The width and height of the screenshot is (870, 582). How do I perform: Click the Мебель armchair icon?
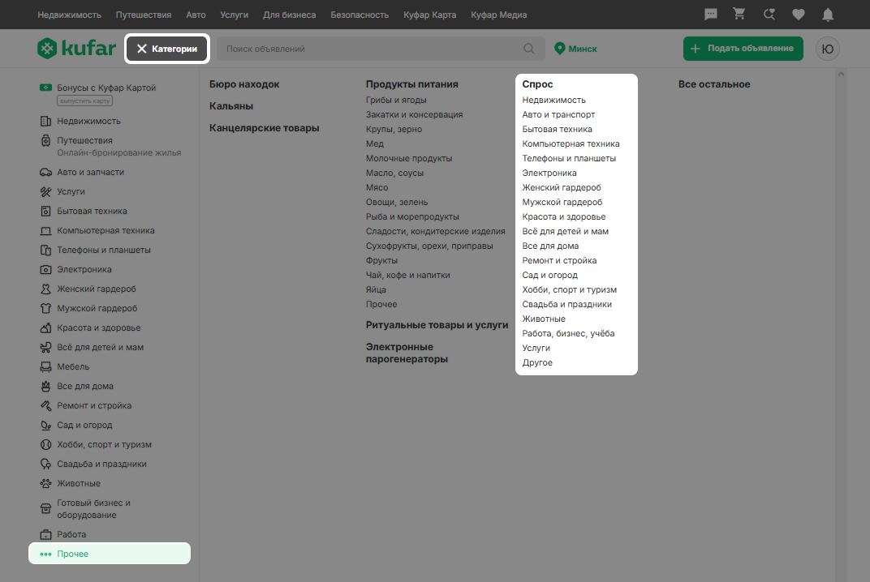(x=46, y=367)
